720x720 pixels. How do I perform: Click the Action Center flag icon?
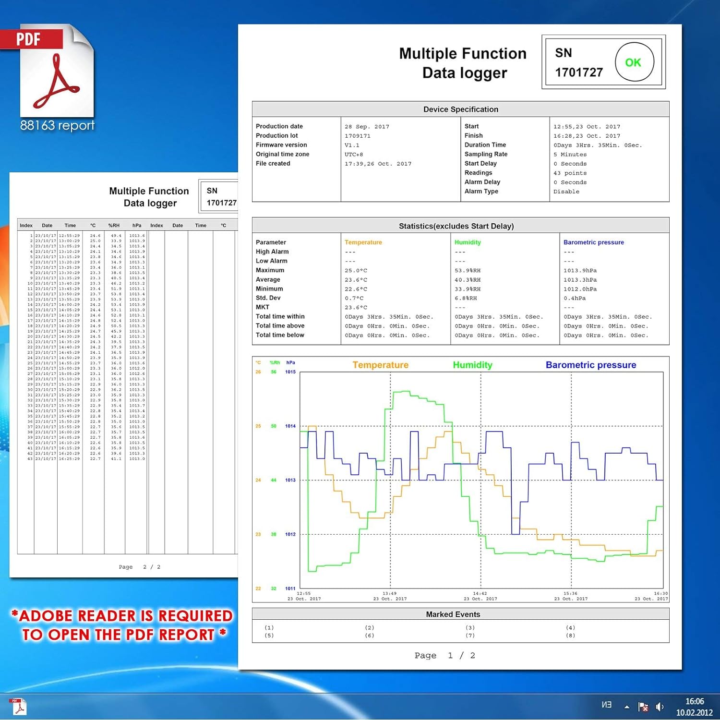click(643, 707)
